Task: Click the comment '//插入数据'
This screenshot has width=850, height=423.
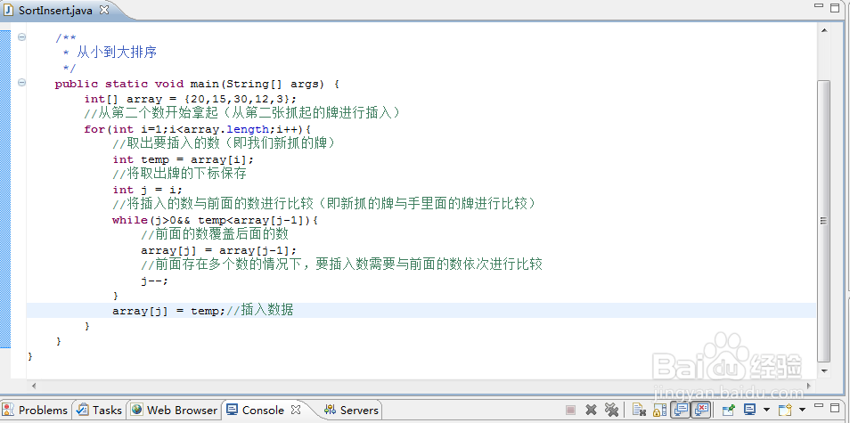Action: click(259, 310)
